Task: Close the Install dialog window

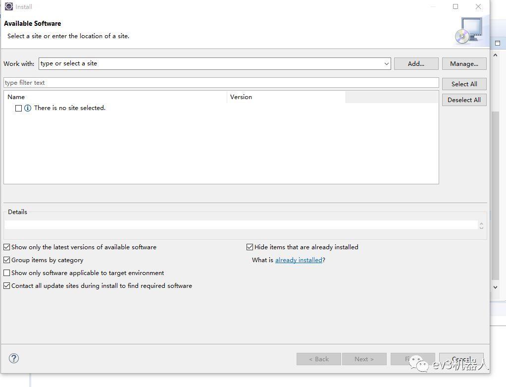Action: coord(478,6)
